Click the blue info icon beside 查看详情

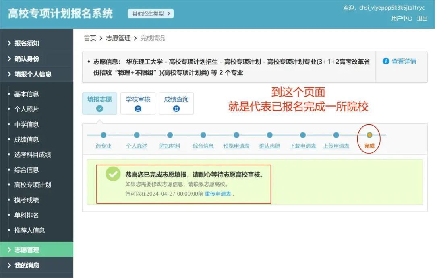387,61
